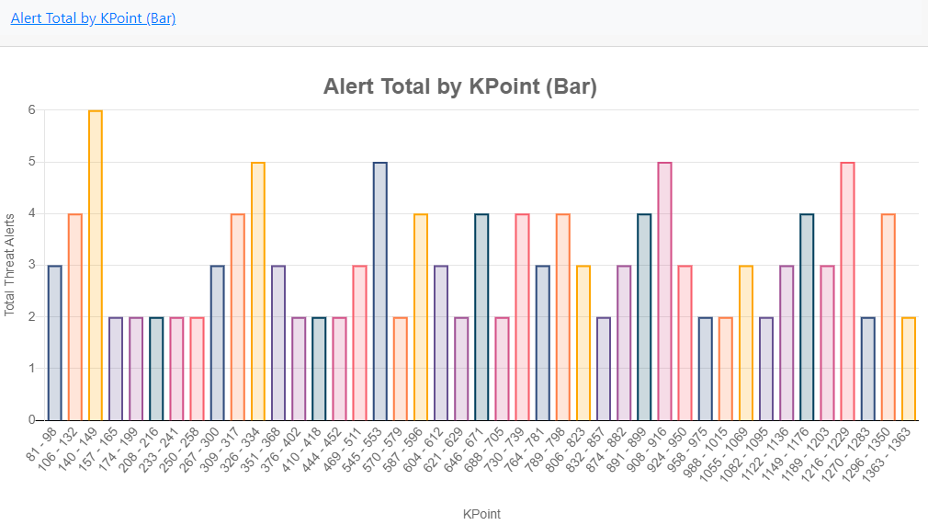Screen dimensions: 928x525
Task: Select the last bar, KPoint 1363 - 1363
Action: click(909, 368)
